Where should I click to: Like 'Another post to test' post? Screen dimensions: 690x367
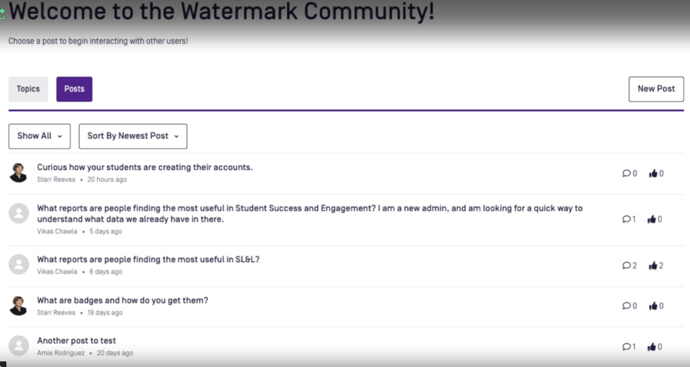tap(652, 347)
